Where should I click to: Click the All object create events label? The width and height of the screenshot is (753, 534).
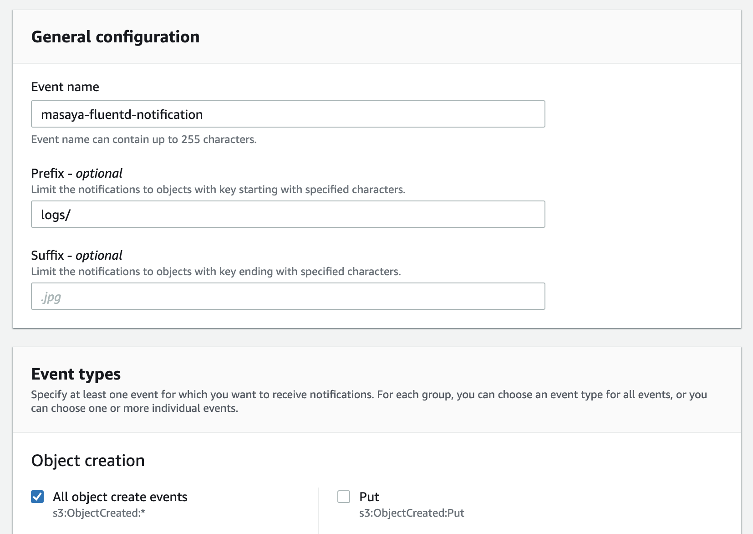(120, 497)
